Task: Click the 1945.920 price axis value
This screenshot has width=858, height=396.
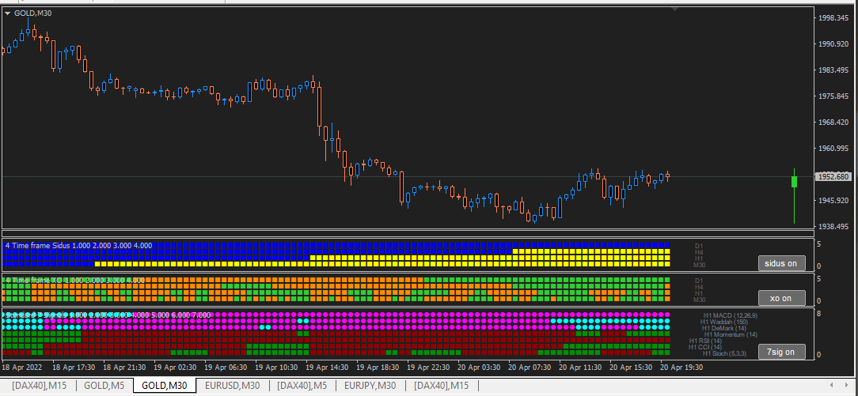Action: click(x=833, y=201)
